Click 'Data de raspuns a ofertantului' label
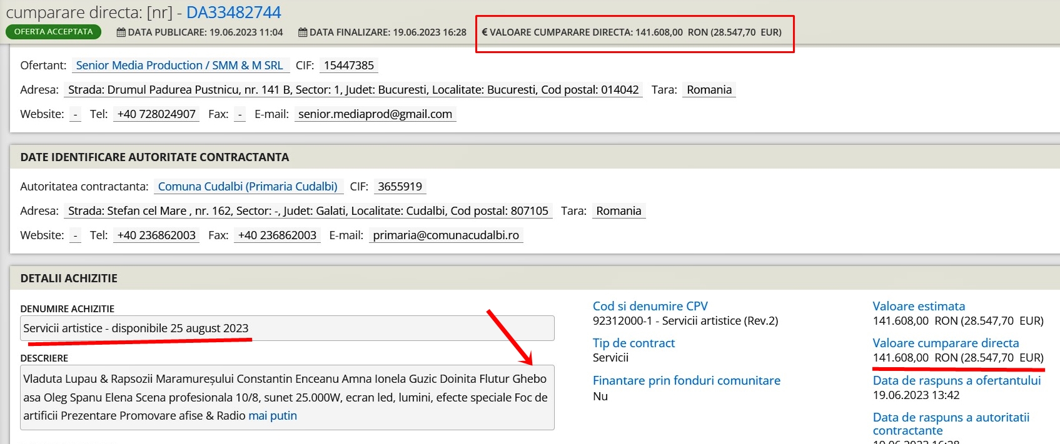The height and width of the screenshot is (444, 1060). tap(956, 380)
